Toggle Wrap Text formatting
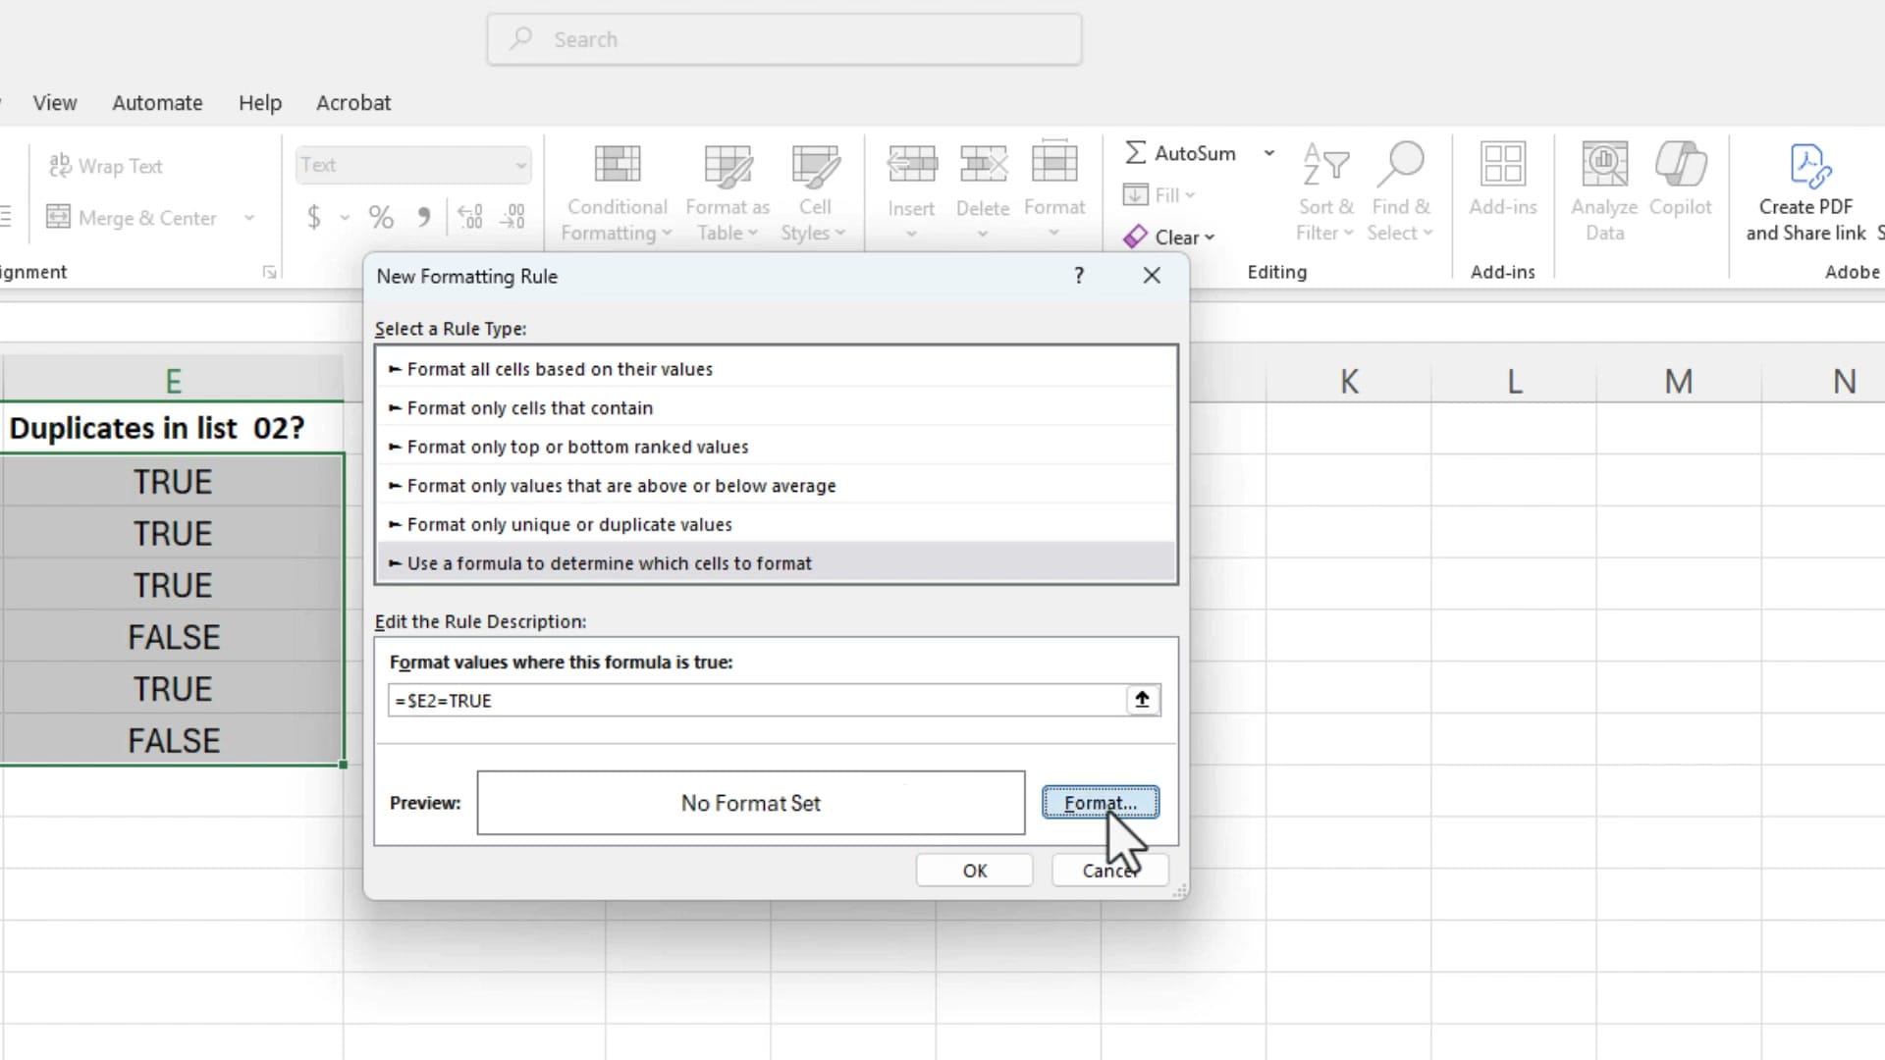Screen dimensions: 1885x1060 106,166
